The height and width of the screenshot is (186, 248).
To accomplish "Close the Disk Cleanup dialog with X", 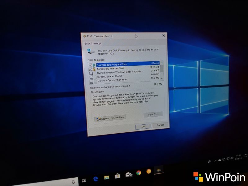I will tap(164, 36).
